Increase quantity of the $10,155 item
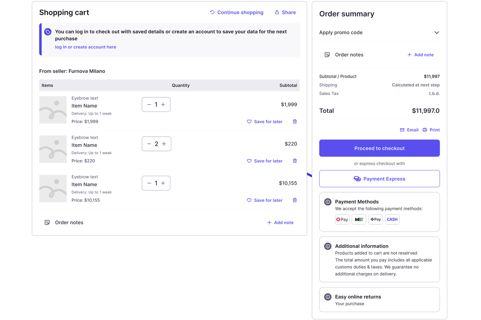The width and height of the screenshot is (481, 320). pos(163,183)
